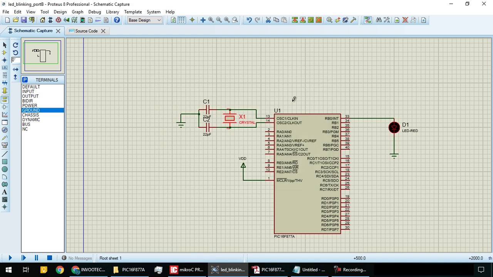Image resolution: width=493 pixels, height=277 pixels.
Task: Select POWER terminal in the list
Action: coord(30,105)
